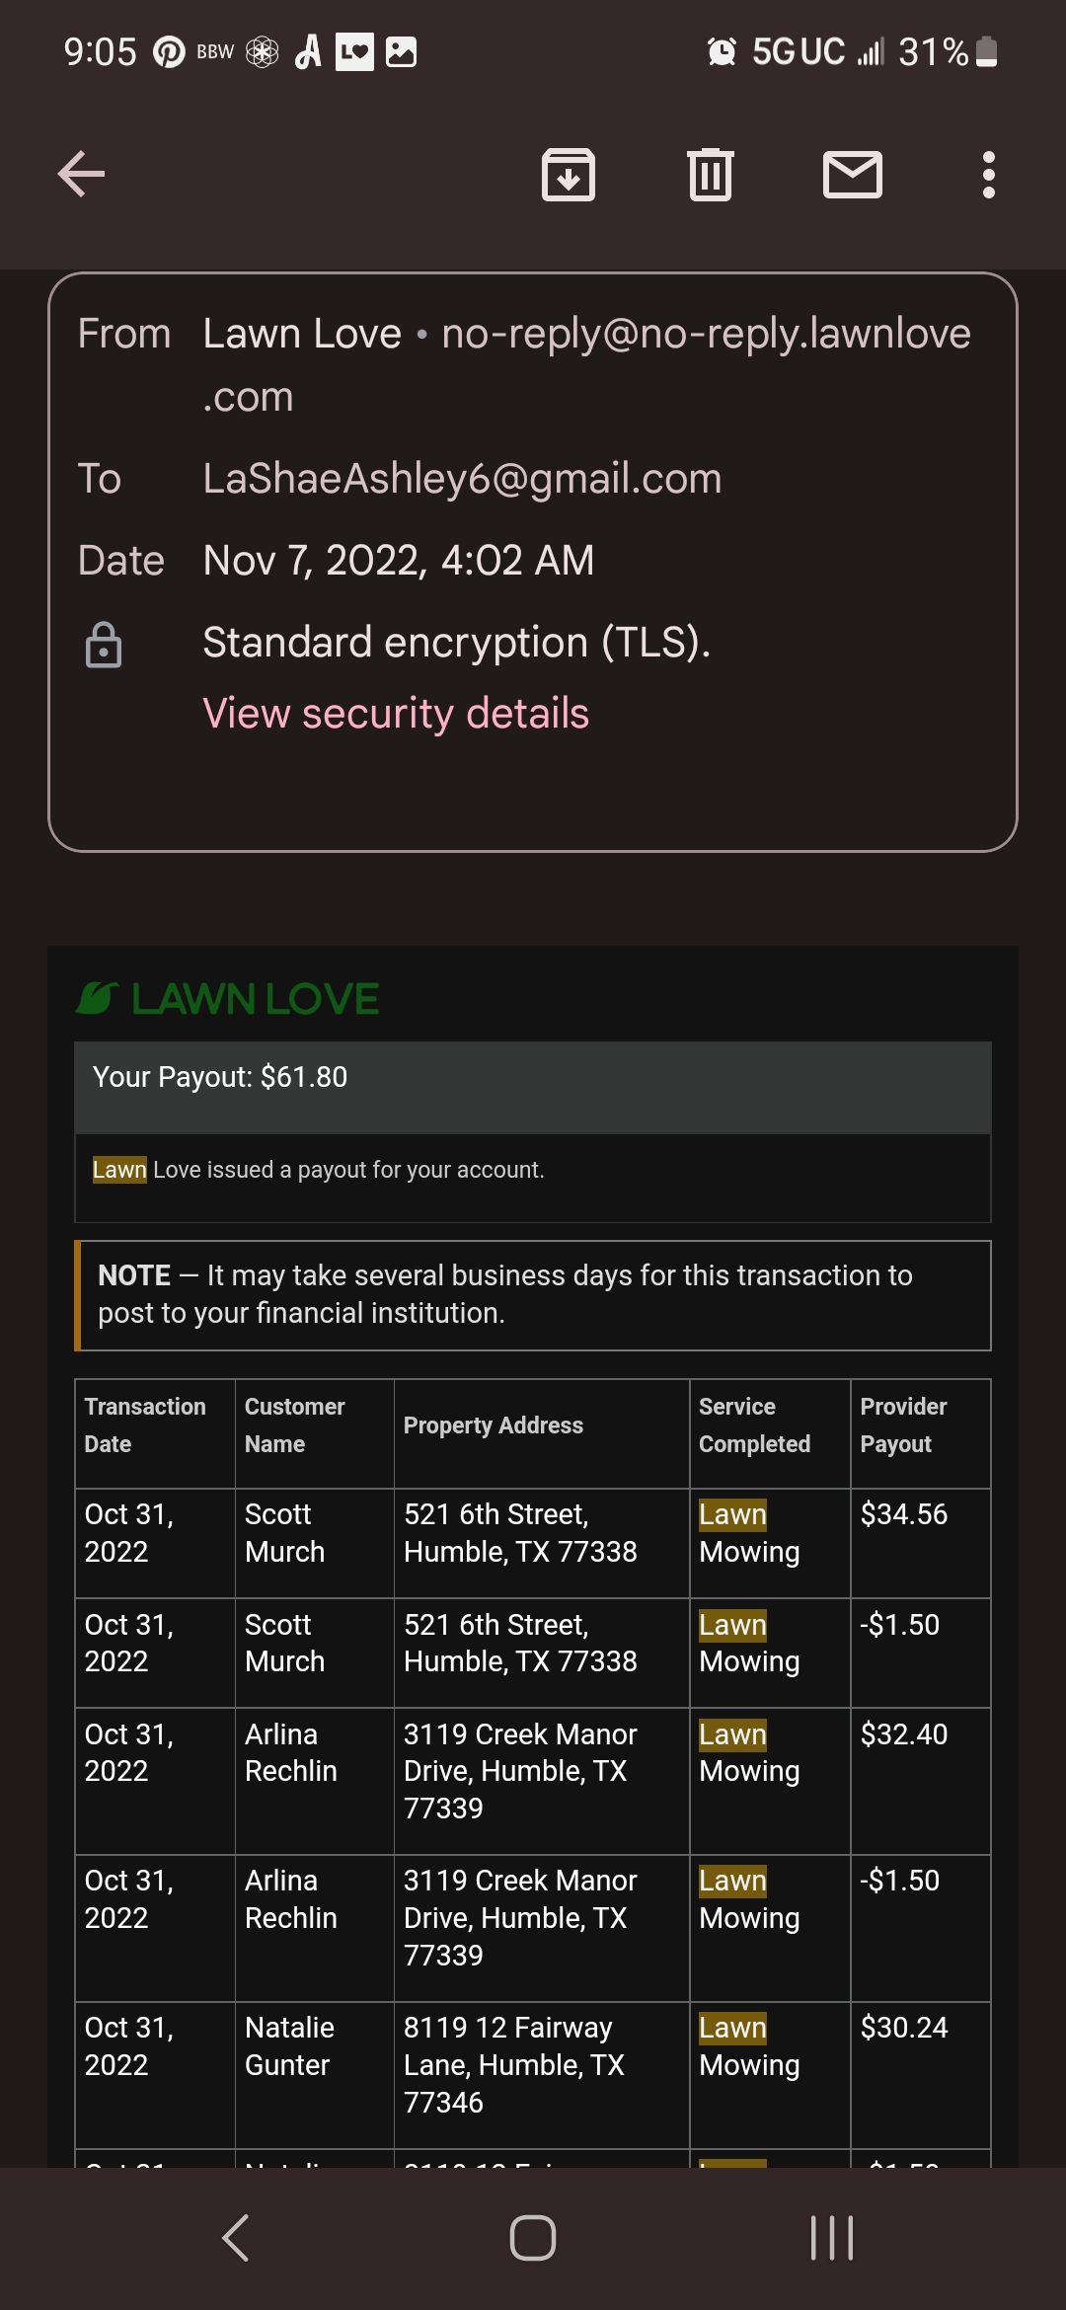
Task: Tap the encryption lock icon
Action: pyautogui.click(x=104, y=645)
